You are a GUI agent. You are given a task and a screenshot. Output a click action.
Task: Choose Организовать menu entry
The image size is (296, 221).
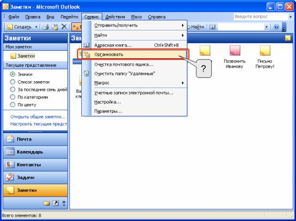click(134, 54)
